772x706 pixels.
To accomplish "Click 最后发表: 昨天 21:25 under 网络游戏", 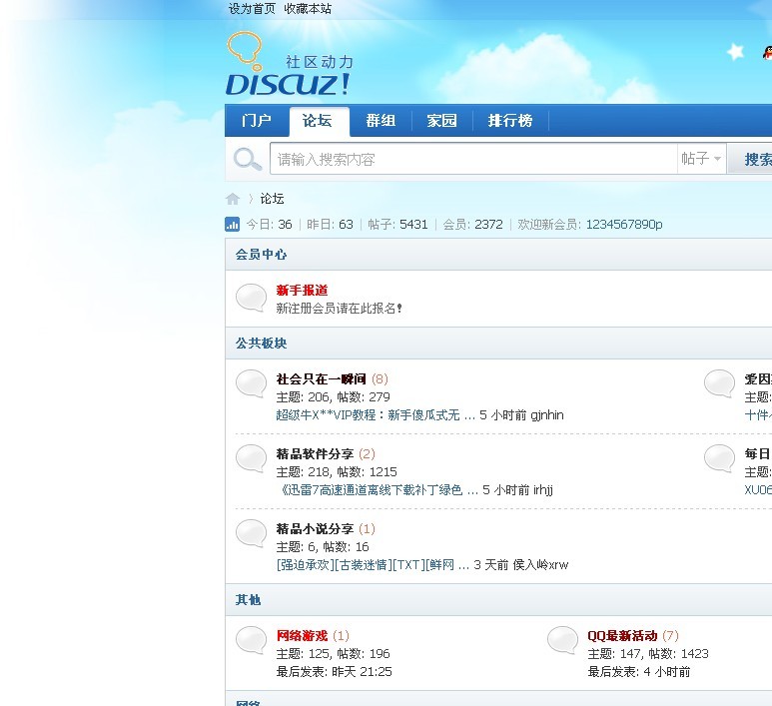I will (x=334, y=671).
